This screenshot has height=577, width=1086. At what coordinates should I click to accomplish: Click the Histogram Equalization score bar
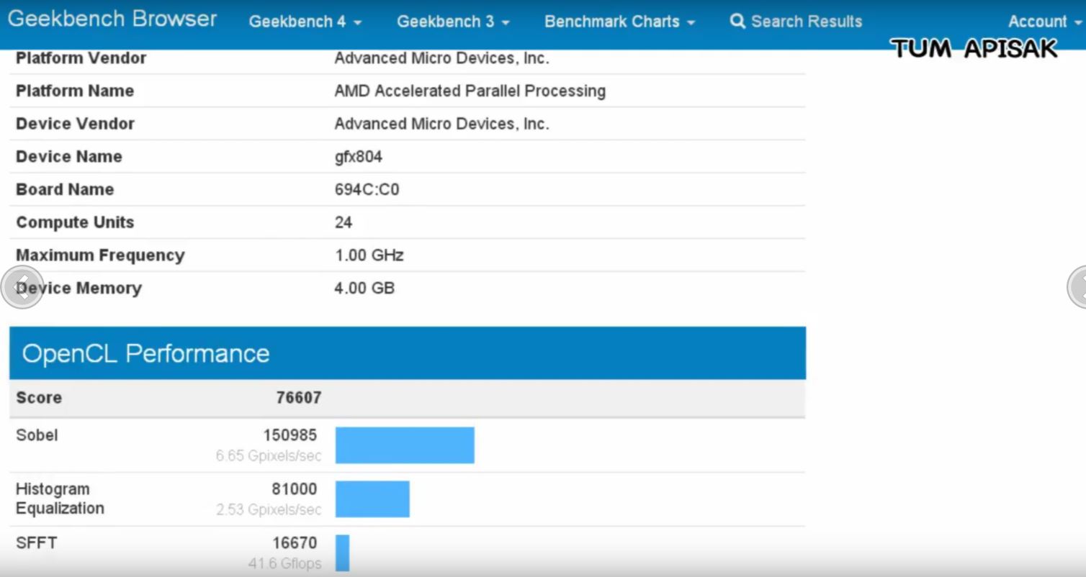pos(372,499)
